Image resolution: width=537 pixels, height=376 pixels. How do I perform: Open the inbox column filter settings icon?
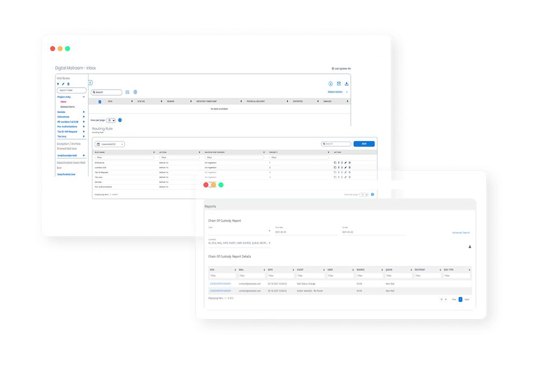[127, 92]
